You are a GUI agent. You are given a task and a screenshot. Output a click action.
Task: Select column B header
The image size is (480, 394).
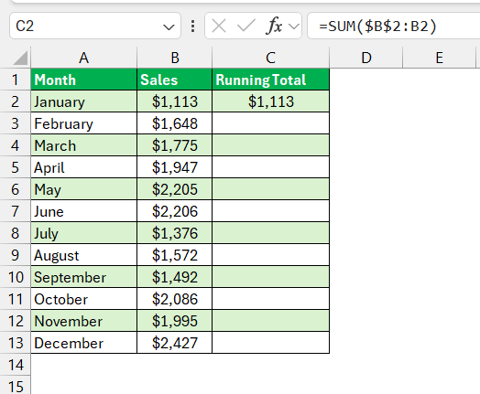click(x=174, y=58)
